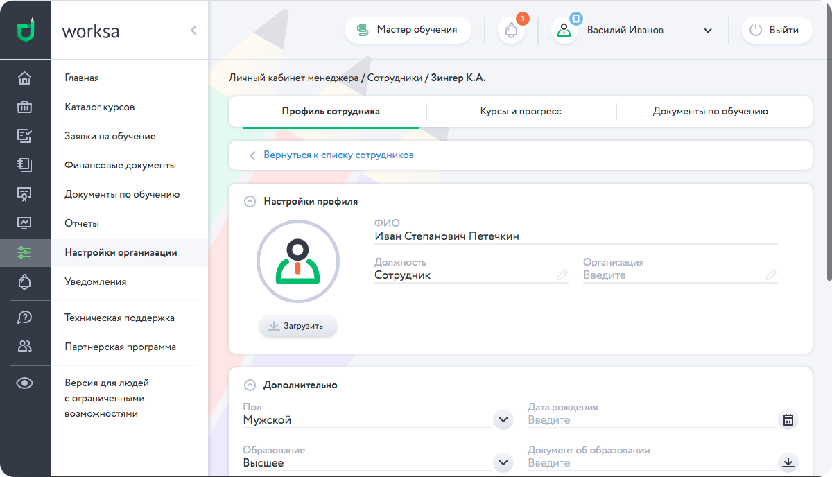Click the partner program people icon in sidebar

(x=25, y=346)
